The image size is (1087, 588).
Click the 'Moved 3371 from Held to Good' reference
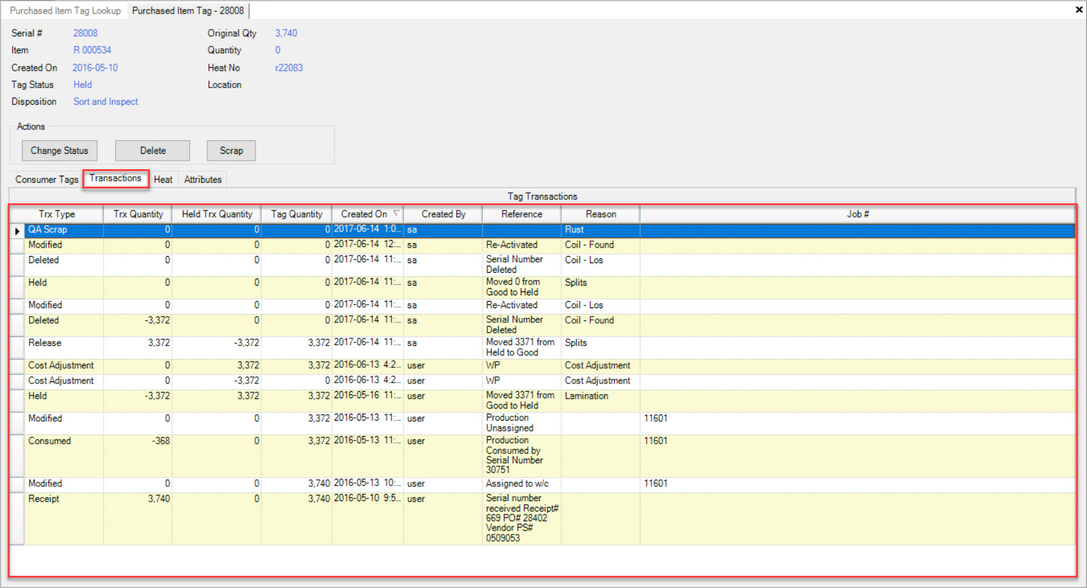click(x=522, y=347)
